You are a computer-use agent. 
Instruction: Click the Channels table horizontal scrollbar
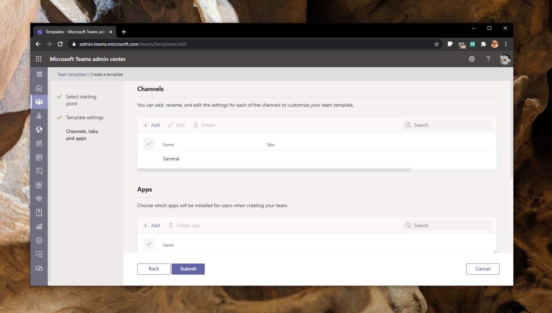coord(274,170)
